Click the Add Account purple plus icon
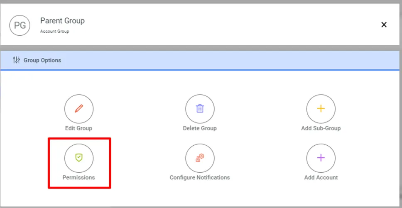The height and width of the screenshot is (208, 402). tap(321, 158)
